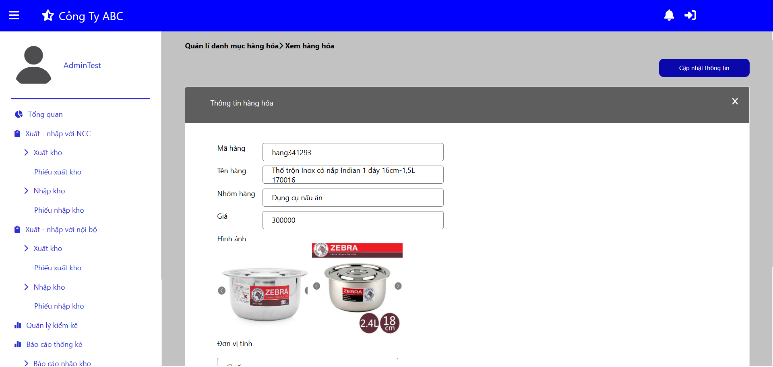773x367 pixels.
Task: Go to Quản lí danh mục hàng hóa breadcrumb
Action: click(231, 46)
